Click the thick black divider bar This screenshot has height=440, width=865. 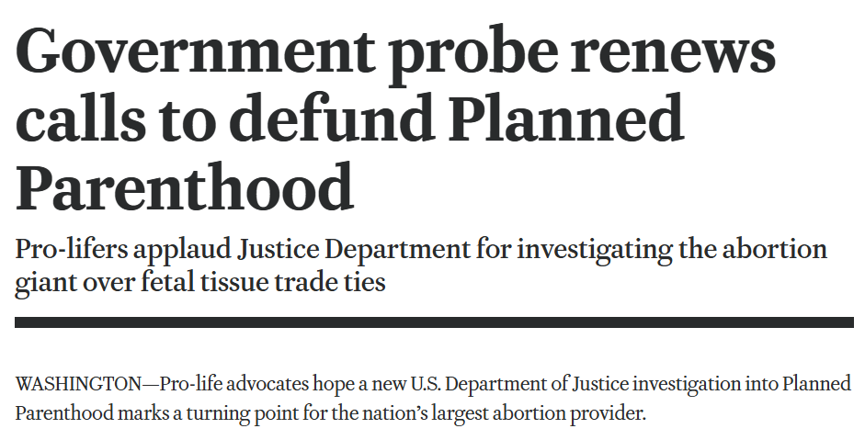coord(434,322)
